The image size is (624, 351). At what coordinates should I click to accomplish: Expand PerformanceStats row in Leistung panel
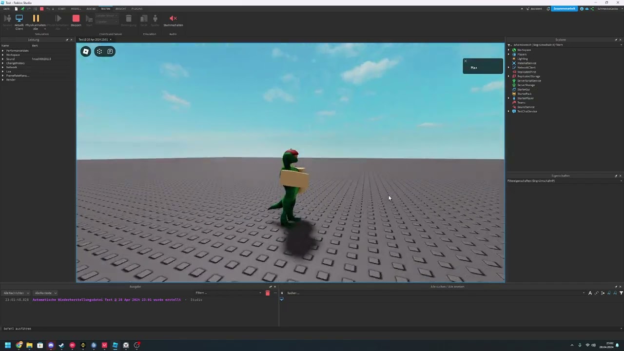2,51
